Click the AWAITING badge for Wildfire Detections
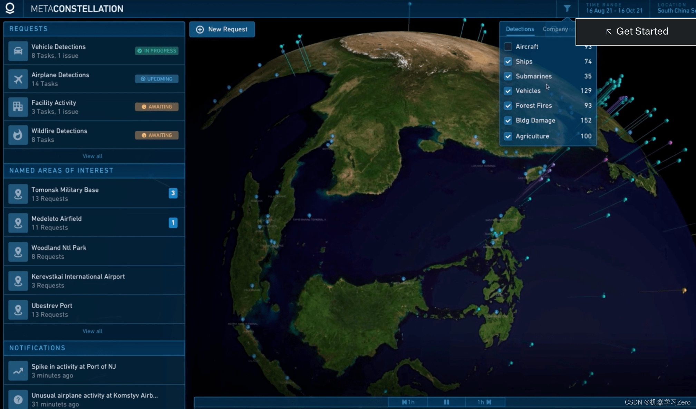Viewport: 696px width, 409px height. 157,135
